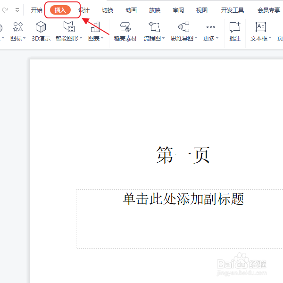Expand the 智能图形 dropdown arrow

pyautogui.click(x=81, y=38)
